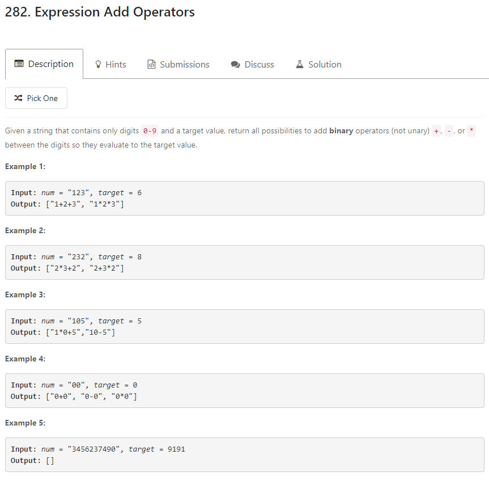Click the Pick One button
Image resolution: width=489 pixels, height=480 pixels.
[36, 98]
